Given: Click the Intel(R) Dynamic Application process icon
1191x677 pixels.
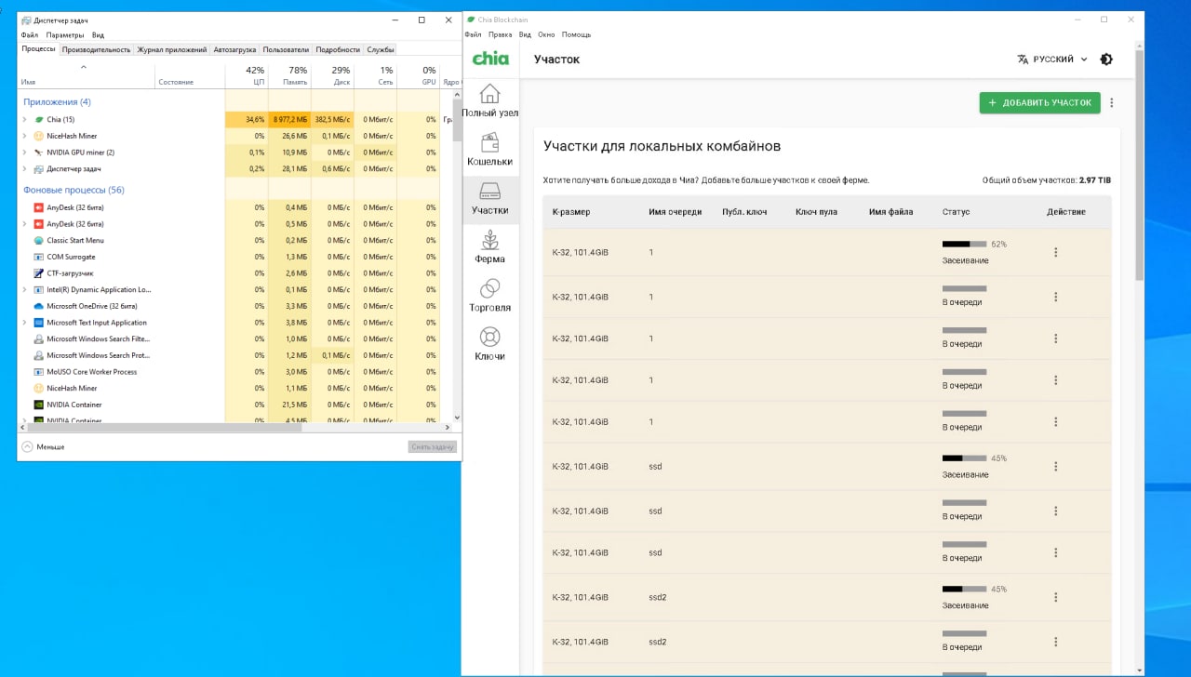Looking at the screenshot, I should tap(38, 289).
